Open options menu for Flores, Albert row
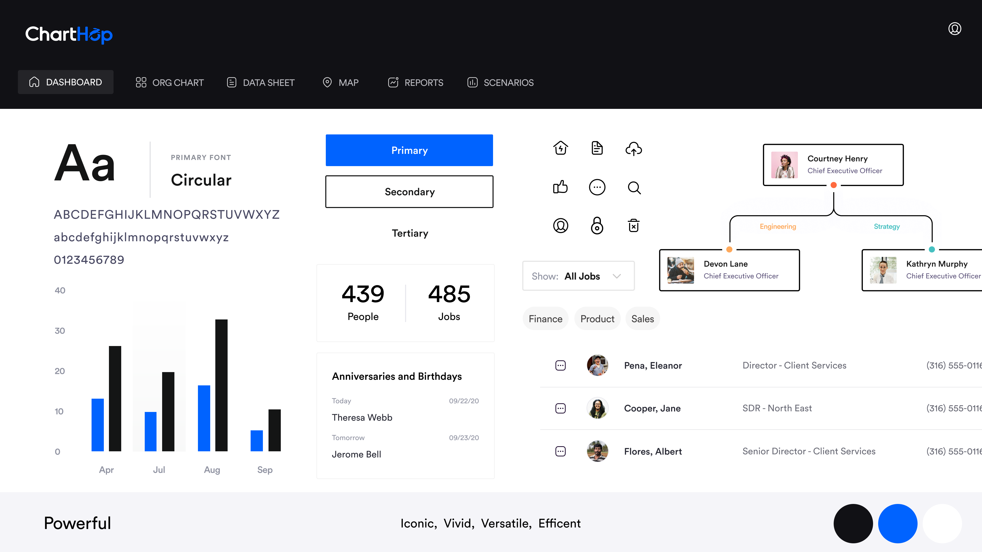Image resolution: width=982 pixels, height=552 pixels. (x=560, y=451)
